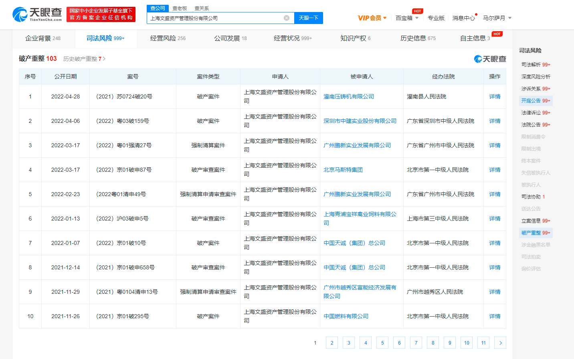The width and height of the screenshot is (574, 359).
Task: Open the 广州市越秀区富能经济发展有限公司 link
Action: [360, 292]
